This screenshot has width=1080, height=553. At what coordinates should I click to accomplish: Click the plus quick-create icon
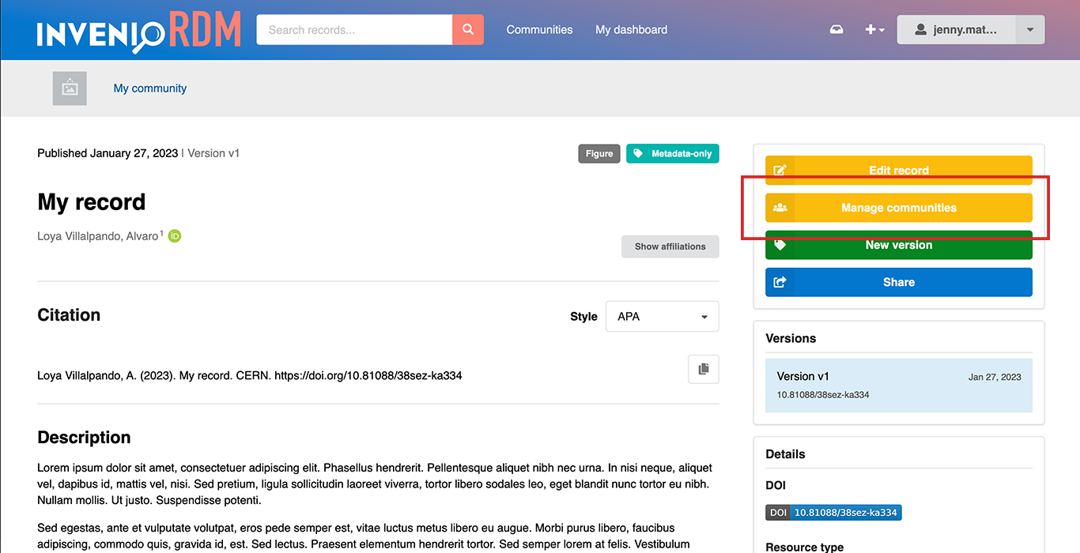point(870,29)
